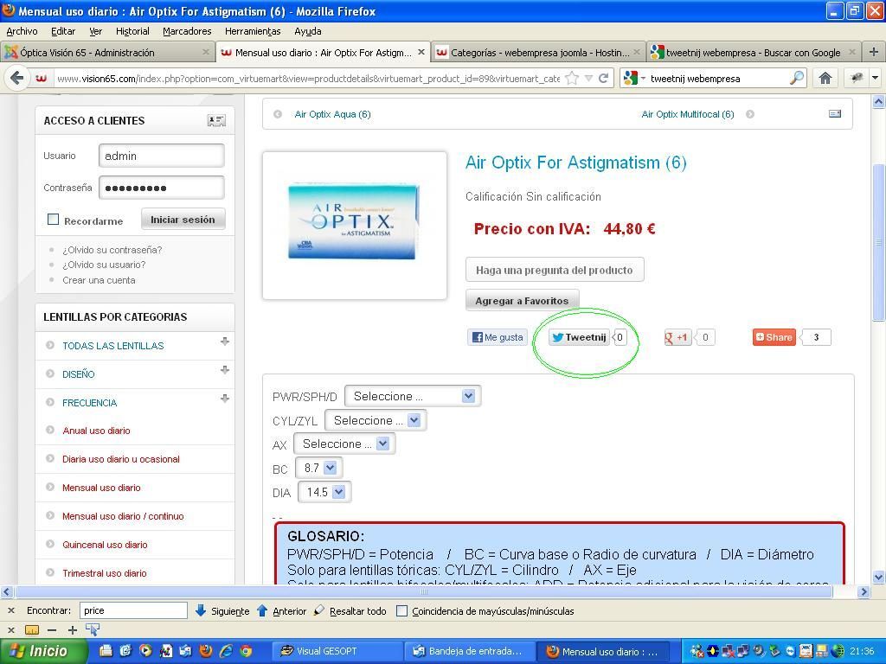Expand FRECUENCIA category with plus arrow
This screenshot has height=664, width=886.
coord(225,398)
